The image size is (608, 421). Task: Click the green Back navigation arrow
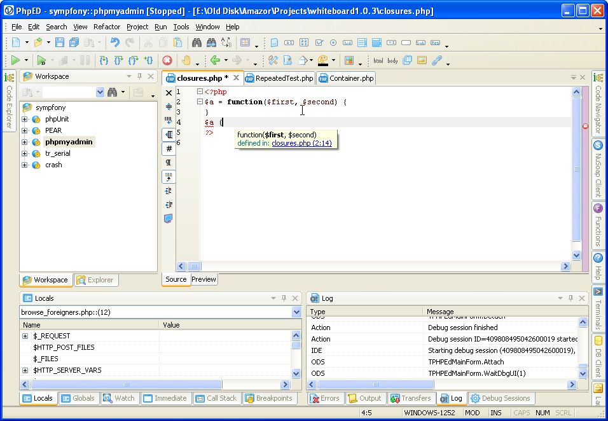(215, 60)
